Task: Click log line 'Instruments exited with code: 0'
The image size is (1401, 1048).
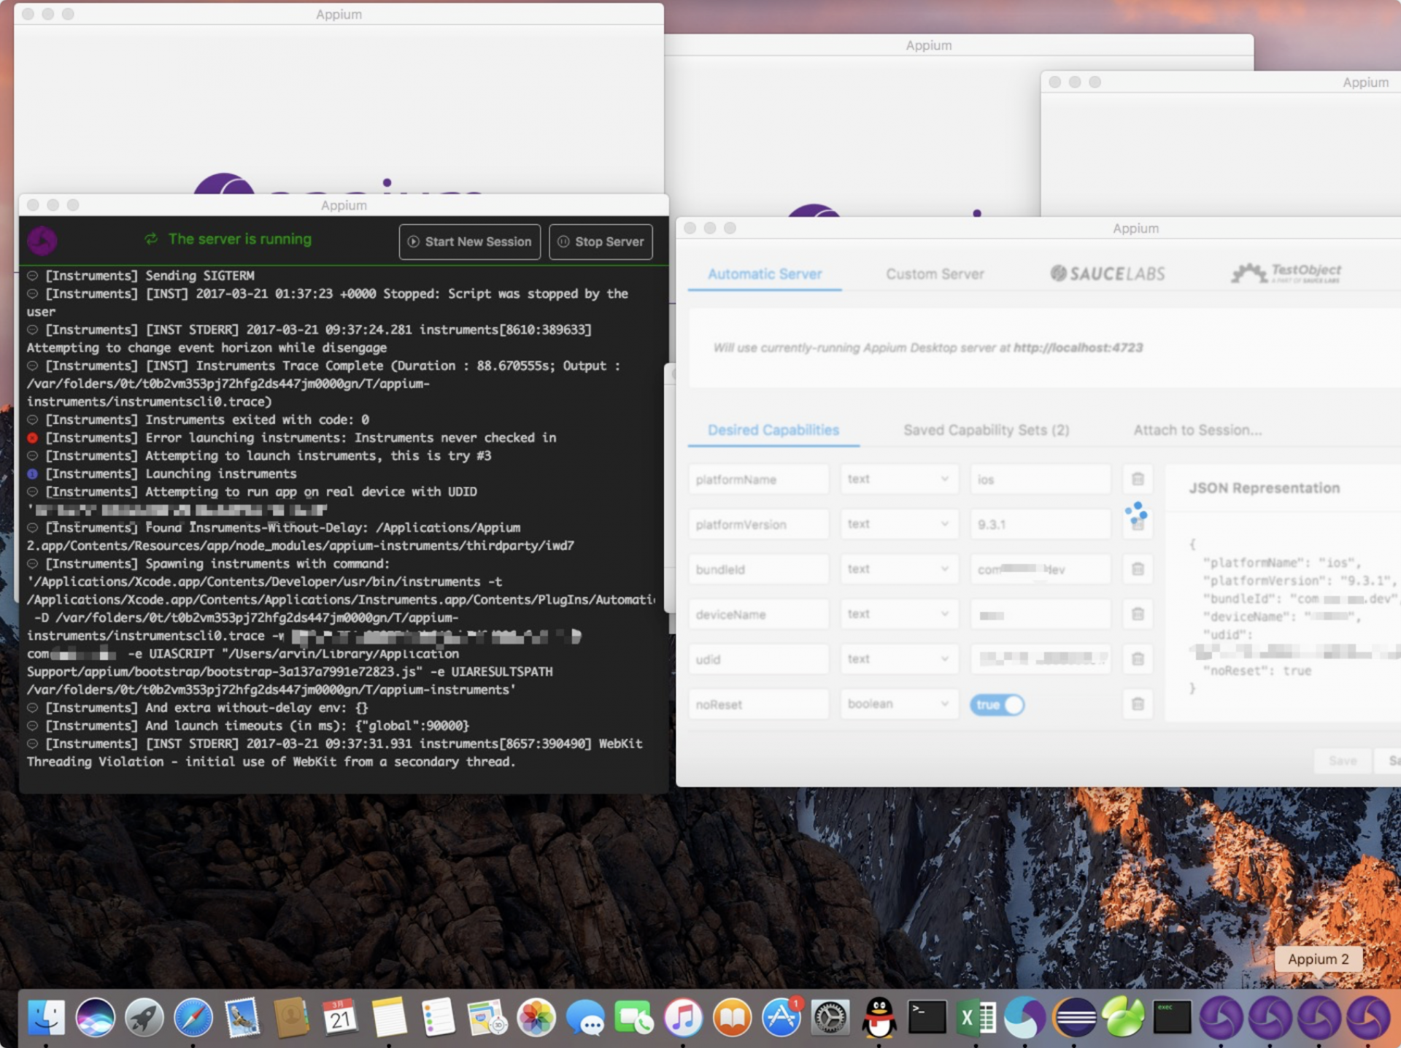Action: point(207,420)
